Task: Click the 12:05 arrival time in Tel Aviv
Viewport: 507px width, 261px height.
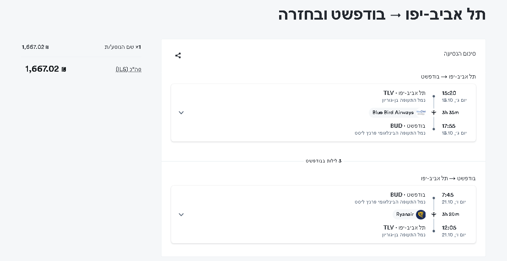Action: 448,228
